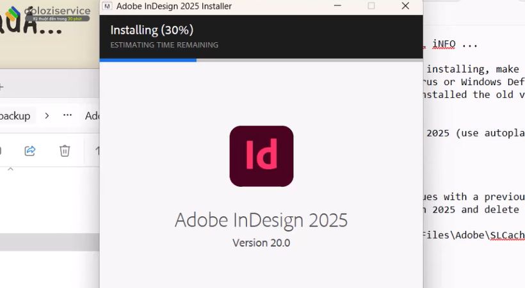This screenshot has height=288, width=525.
Task: Click the highlighted gray row in File Explorer
Action: pyautogui.click(x=49, y=242)
